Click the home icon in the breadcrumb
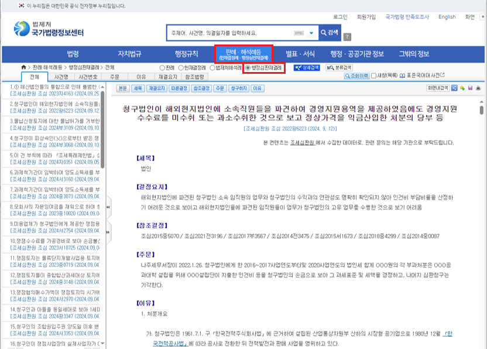487x349 pixels. [23, 68]
